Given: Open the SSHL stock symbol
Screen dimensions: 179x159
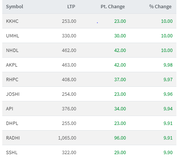Looking at the screenshot, I should click(x=12, y=152).
